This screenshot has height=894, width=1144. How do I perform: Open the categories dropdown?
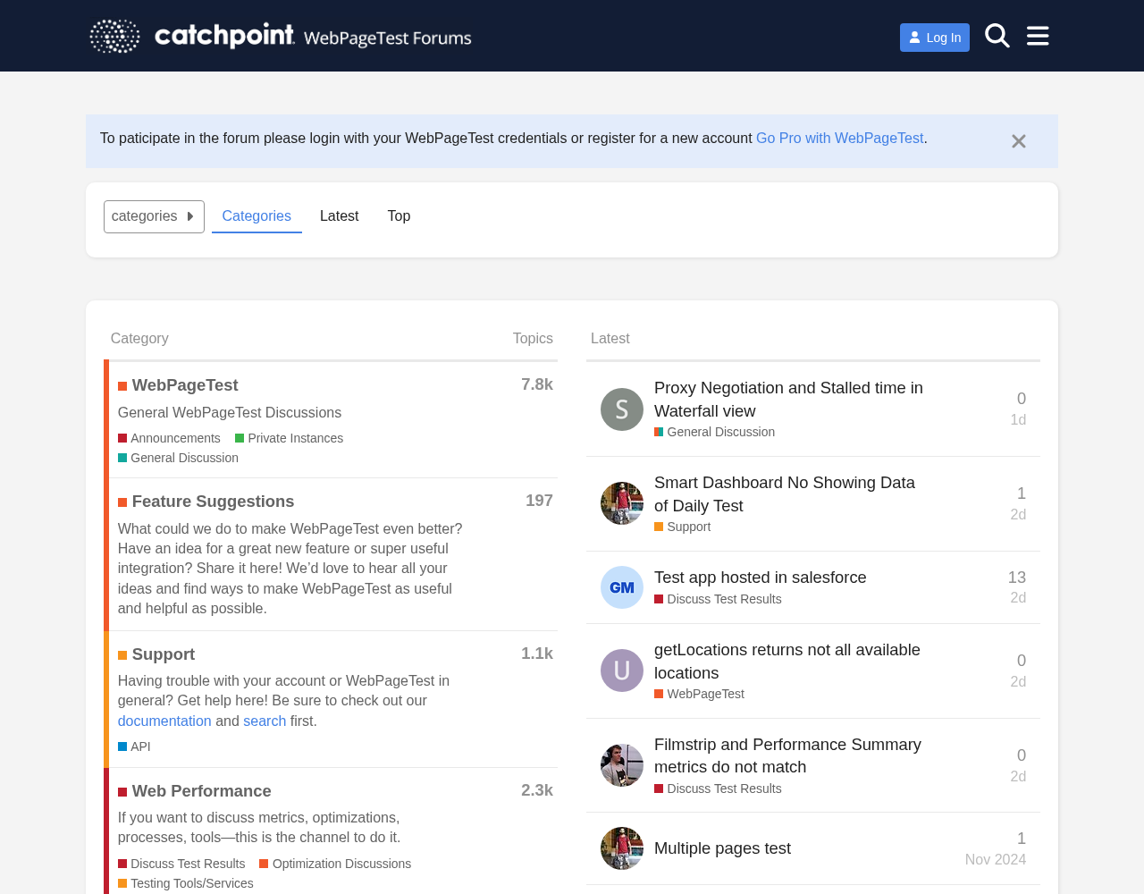[x=154, y=216]
